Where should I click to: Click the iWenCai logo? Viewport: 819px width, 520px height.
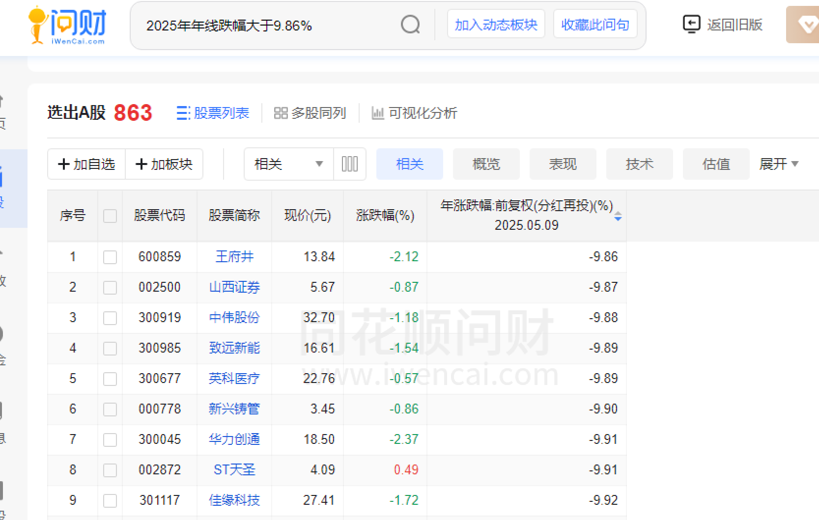pos(67,25)
